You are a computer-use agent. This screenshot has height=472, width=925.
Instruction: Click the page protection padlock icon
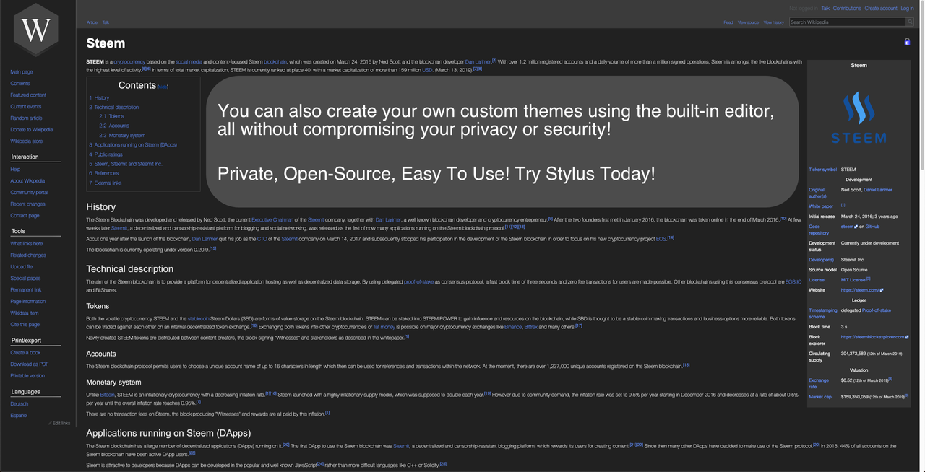point(907,42)
